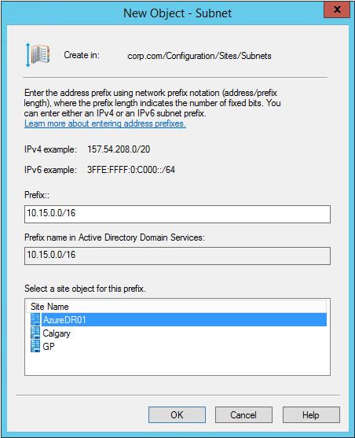Open Learn more about entering address prefixes link
Image resolution: width=355 pixels, height=438 pixels.
(105, 123)
